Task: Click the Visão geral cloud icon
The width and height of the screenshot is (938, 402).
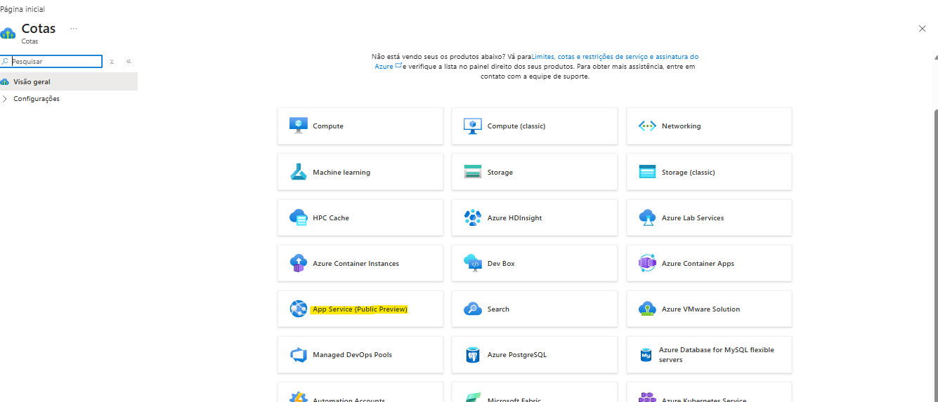Action: click(x=5, y=82)
